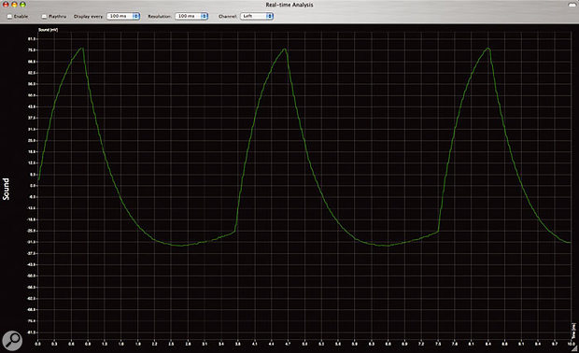Screen dimensions: 579x353
Task: Click the 'Display every' label
Action: (x=88, y=17)
